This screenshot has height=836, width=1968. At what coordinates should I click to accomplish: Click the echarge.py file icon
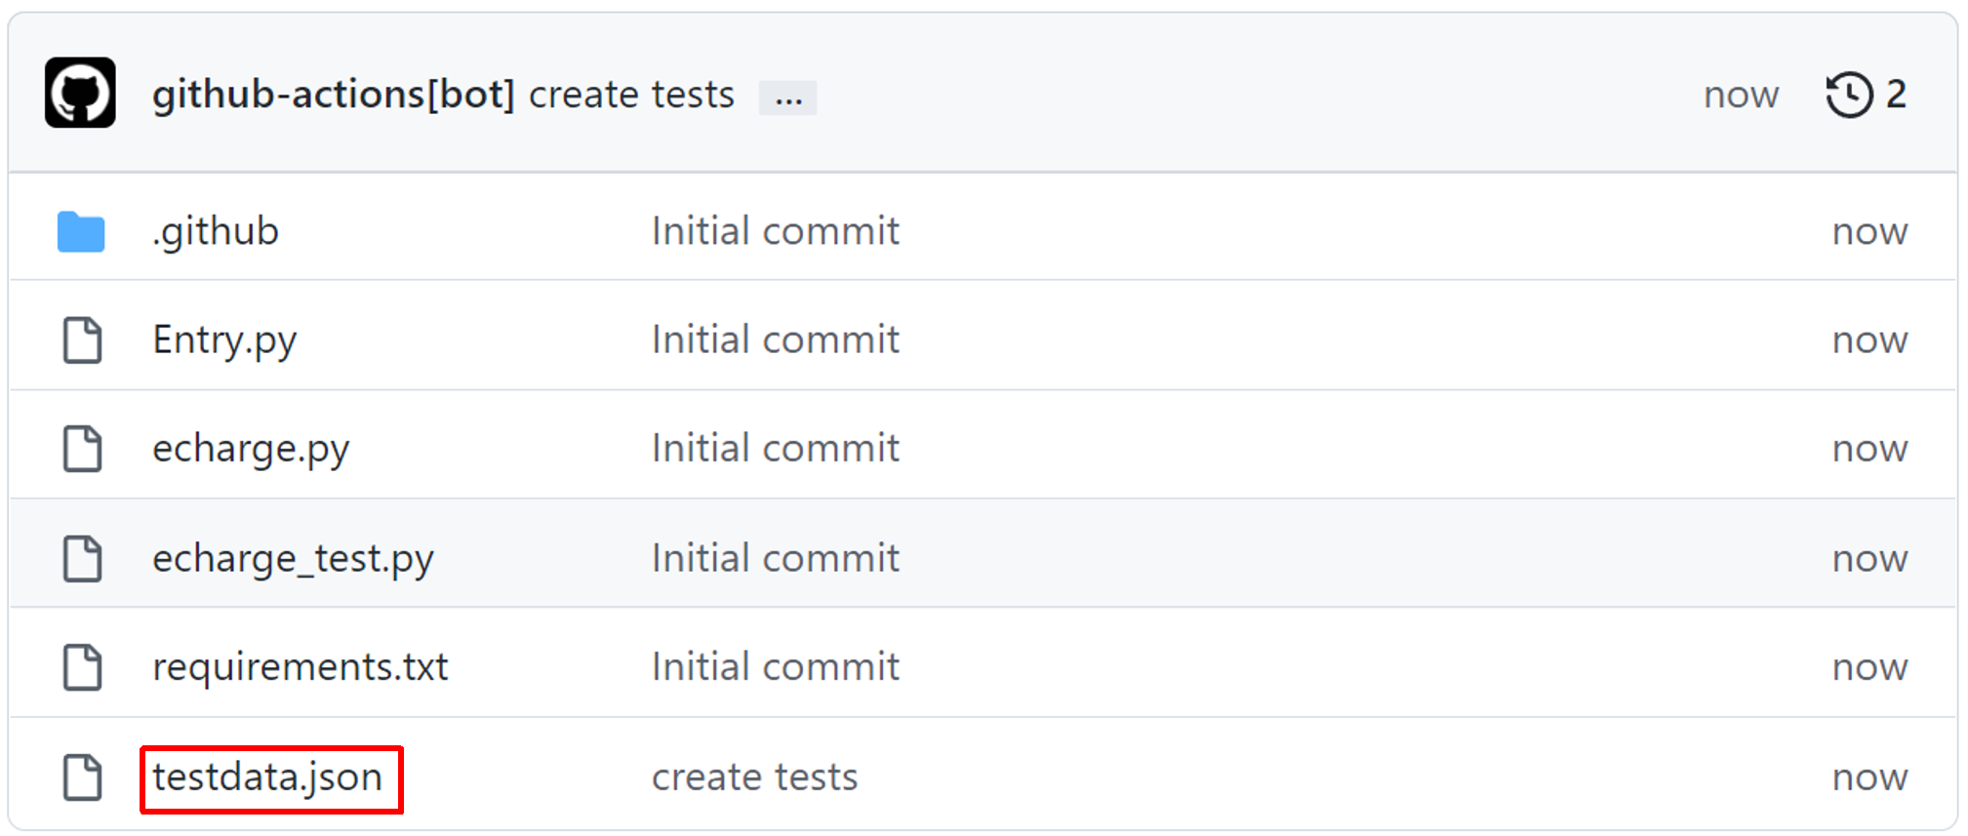tap(82, 449)
